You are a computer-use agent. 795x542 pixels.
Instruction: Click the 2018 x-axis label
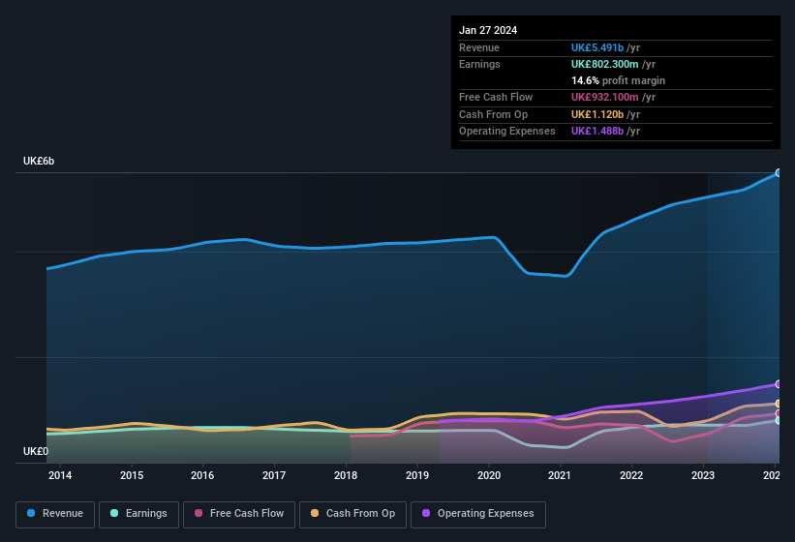tap(346, 475)
